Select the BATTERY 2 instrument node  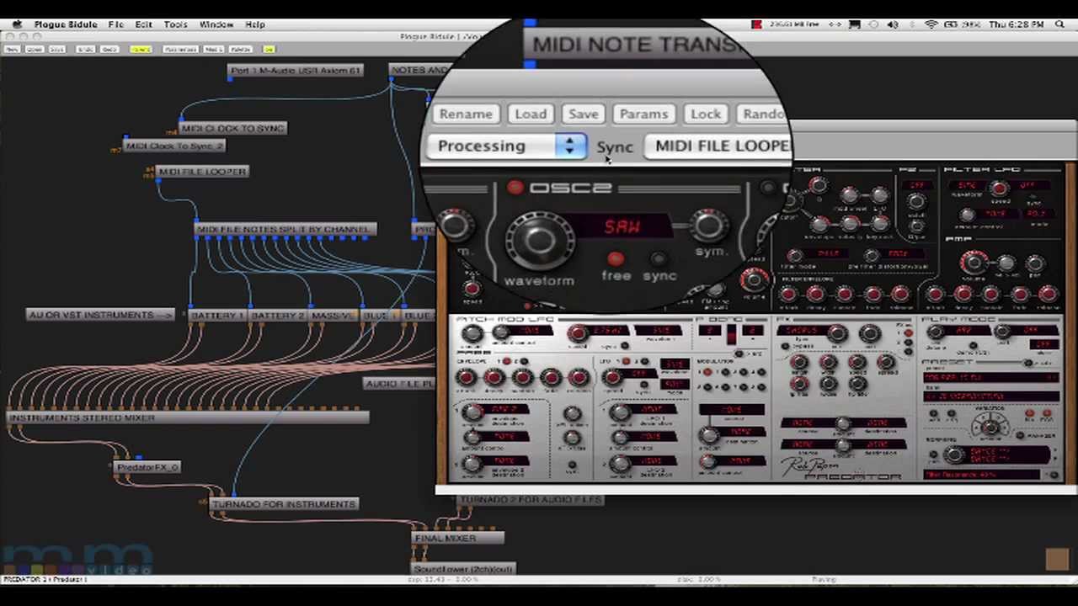(277, 315)
